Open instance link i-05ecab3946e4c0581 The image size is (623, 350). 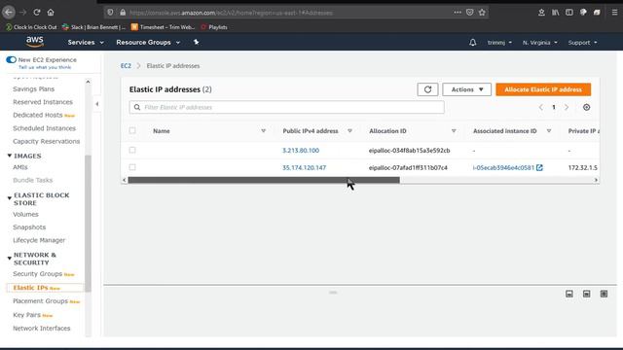point(503,167)
